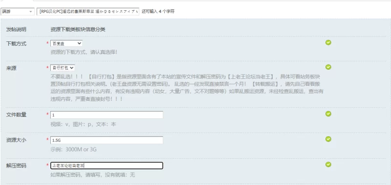The height and width of the screenshot is (185, 391).
Task: Click the 还可输入 4 个字符 counter text
Action: click(158, 11)
